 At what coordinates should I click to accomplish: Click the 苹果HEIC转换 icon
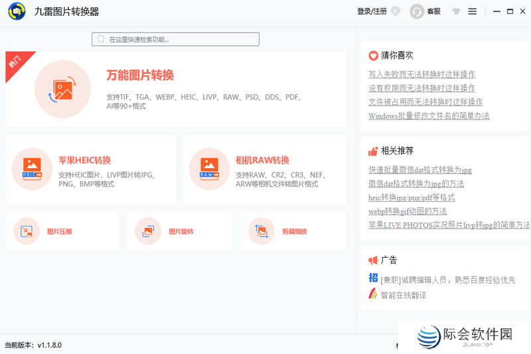pyautogui.click(x=31, y=169)
